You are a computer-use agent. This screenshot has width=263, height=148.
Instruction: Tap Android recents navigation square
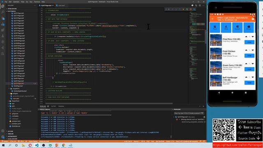246,92
